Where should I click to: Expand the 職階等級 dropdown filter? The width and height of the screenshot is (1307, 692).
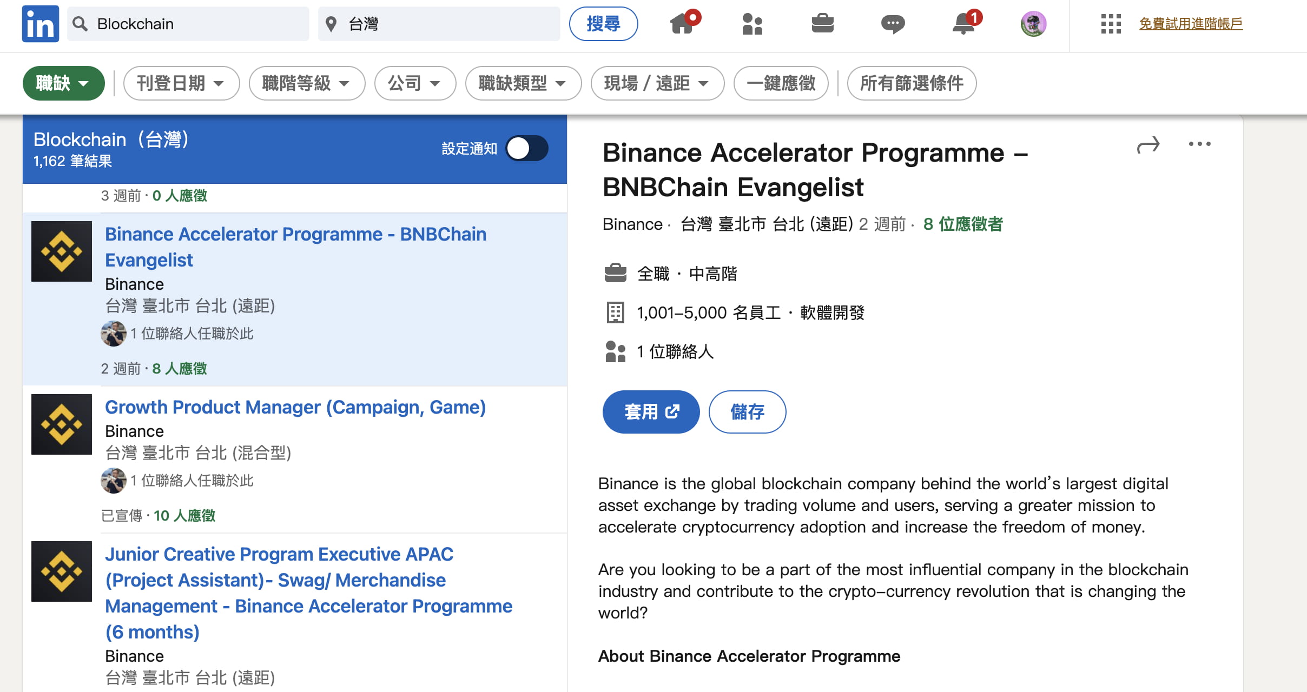pos(306,83)
